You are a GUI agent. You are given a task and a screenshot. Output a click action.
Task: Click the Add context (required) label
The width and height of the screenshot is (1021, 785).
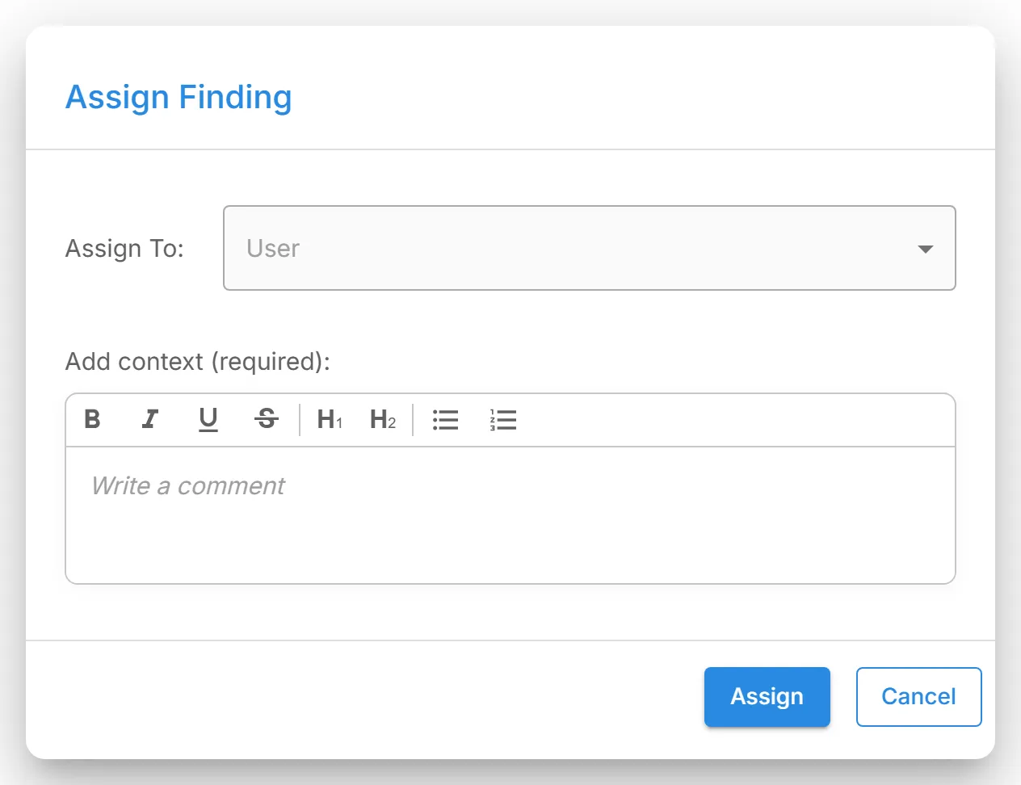point(198,361)
